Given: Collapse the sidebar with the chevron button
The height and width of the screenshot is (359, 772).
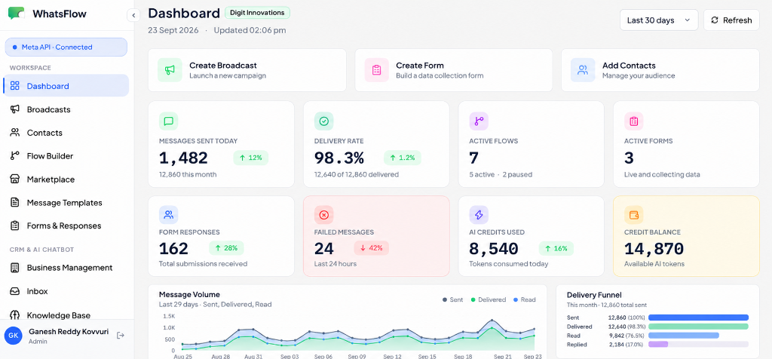Looking at the screenshot, I should 133,15.
